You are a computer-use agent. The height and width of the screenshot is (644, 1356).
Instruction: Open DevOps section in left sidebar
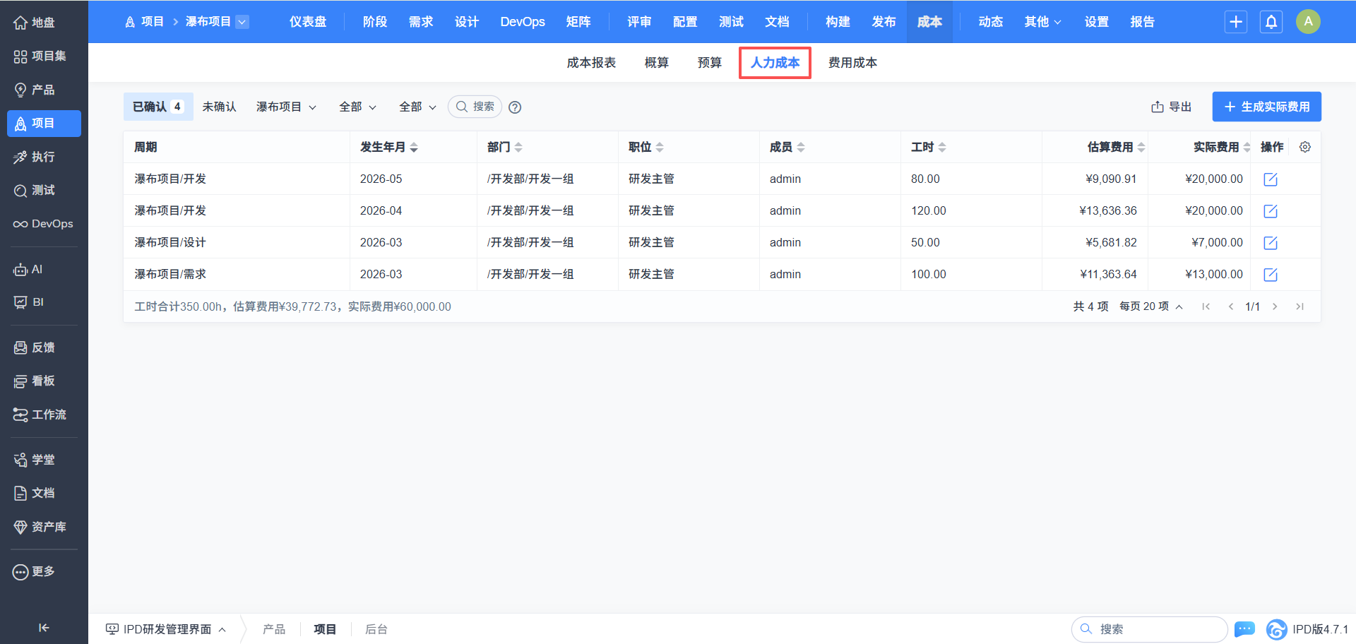[44, 224]
